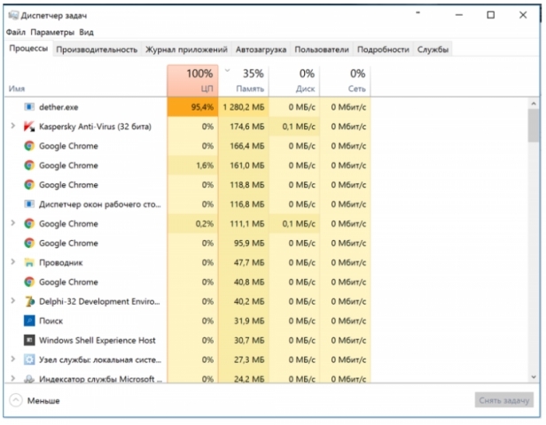Expand the Проводник process group

[13, 262]
